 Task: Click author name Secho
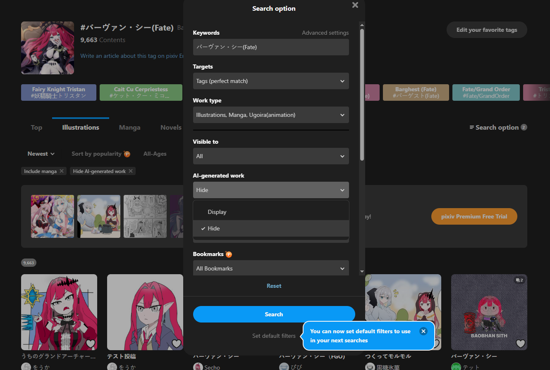tap(213, 367)
